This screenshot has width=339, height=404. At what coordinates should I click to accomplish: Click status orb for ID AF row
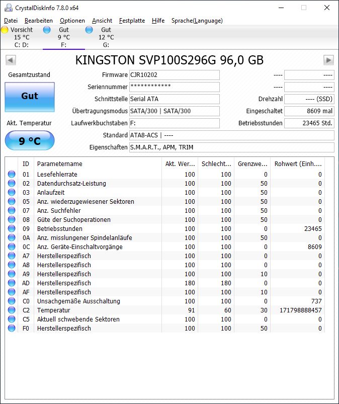tap(12, 292)
